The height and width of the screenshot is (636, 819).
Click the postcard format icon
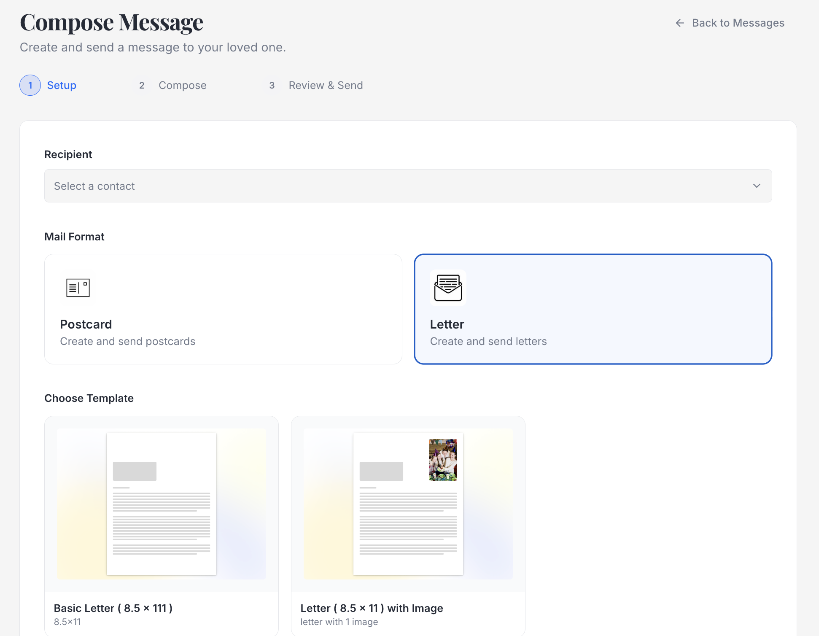click(x=78, y=288)
